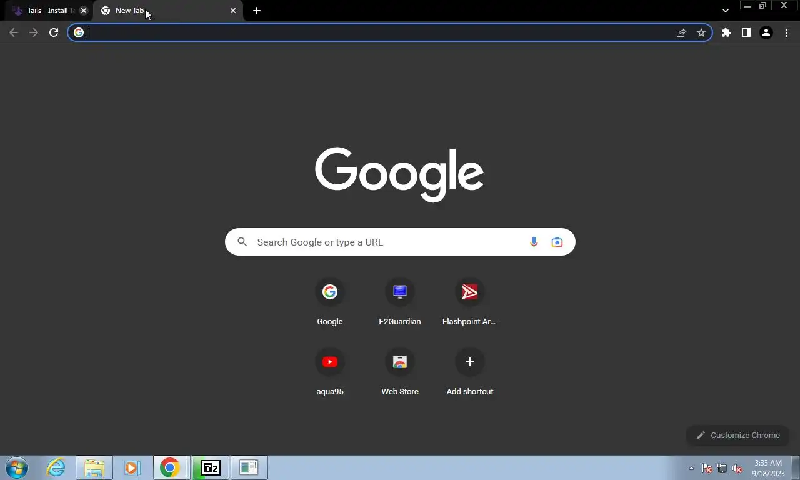Open Chrome's three-dot menu
Screen dimensions: 800x480
coord(786,32)
